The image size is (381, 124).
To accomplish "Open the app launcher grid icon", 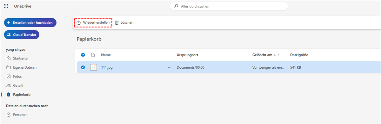I will [6, 6].
